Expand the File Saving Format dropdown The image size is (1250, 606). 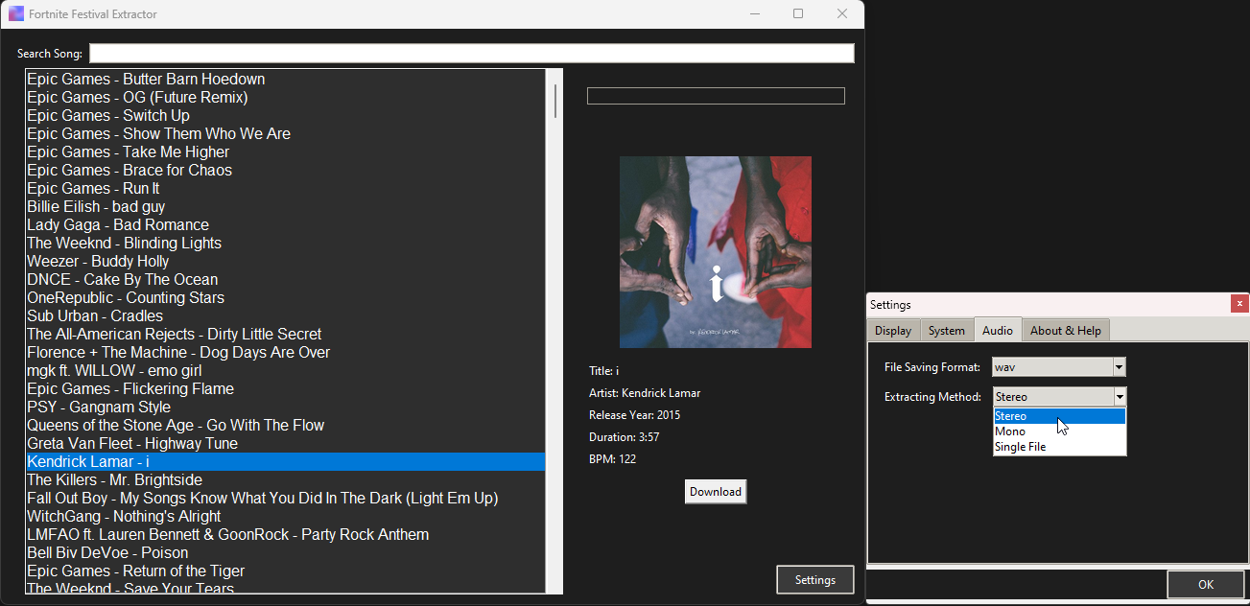coord(1119,367)
